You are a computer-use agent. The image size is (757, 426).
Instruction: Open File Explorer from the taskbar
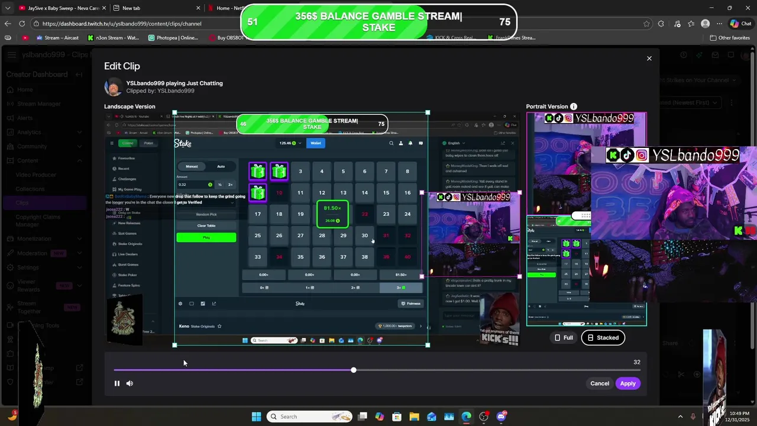(414, 417)
